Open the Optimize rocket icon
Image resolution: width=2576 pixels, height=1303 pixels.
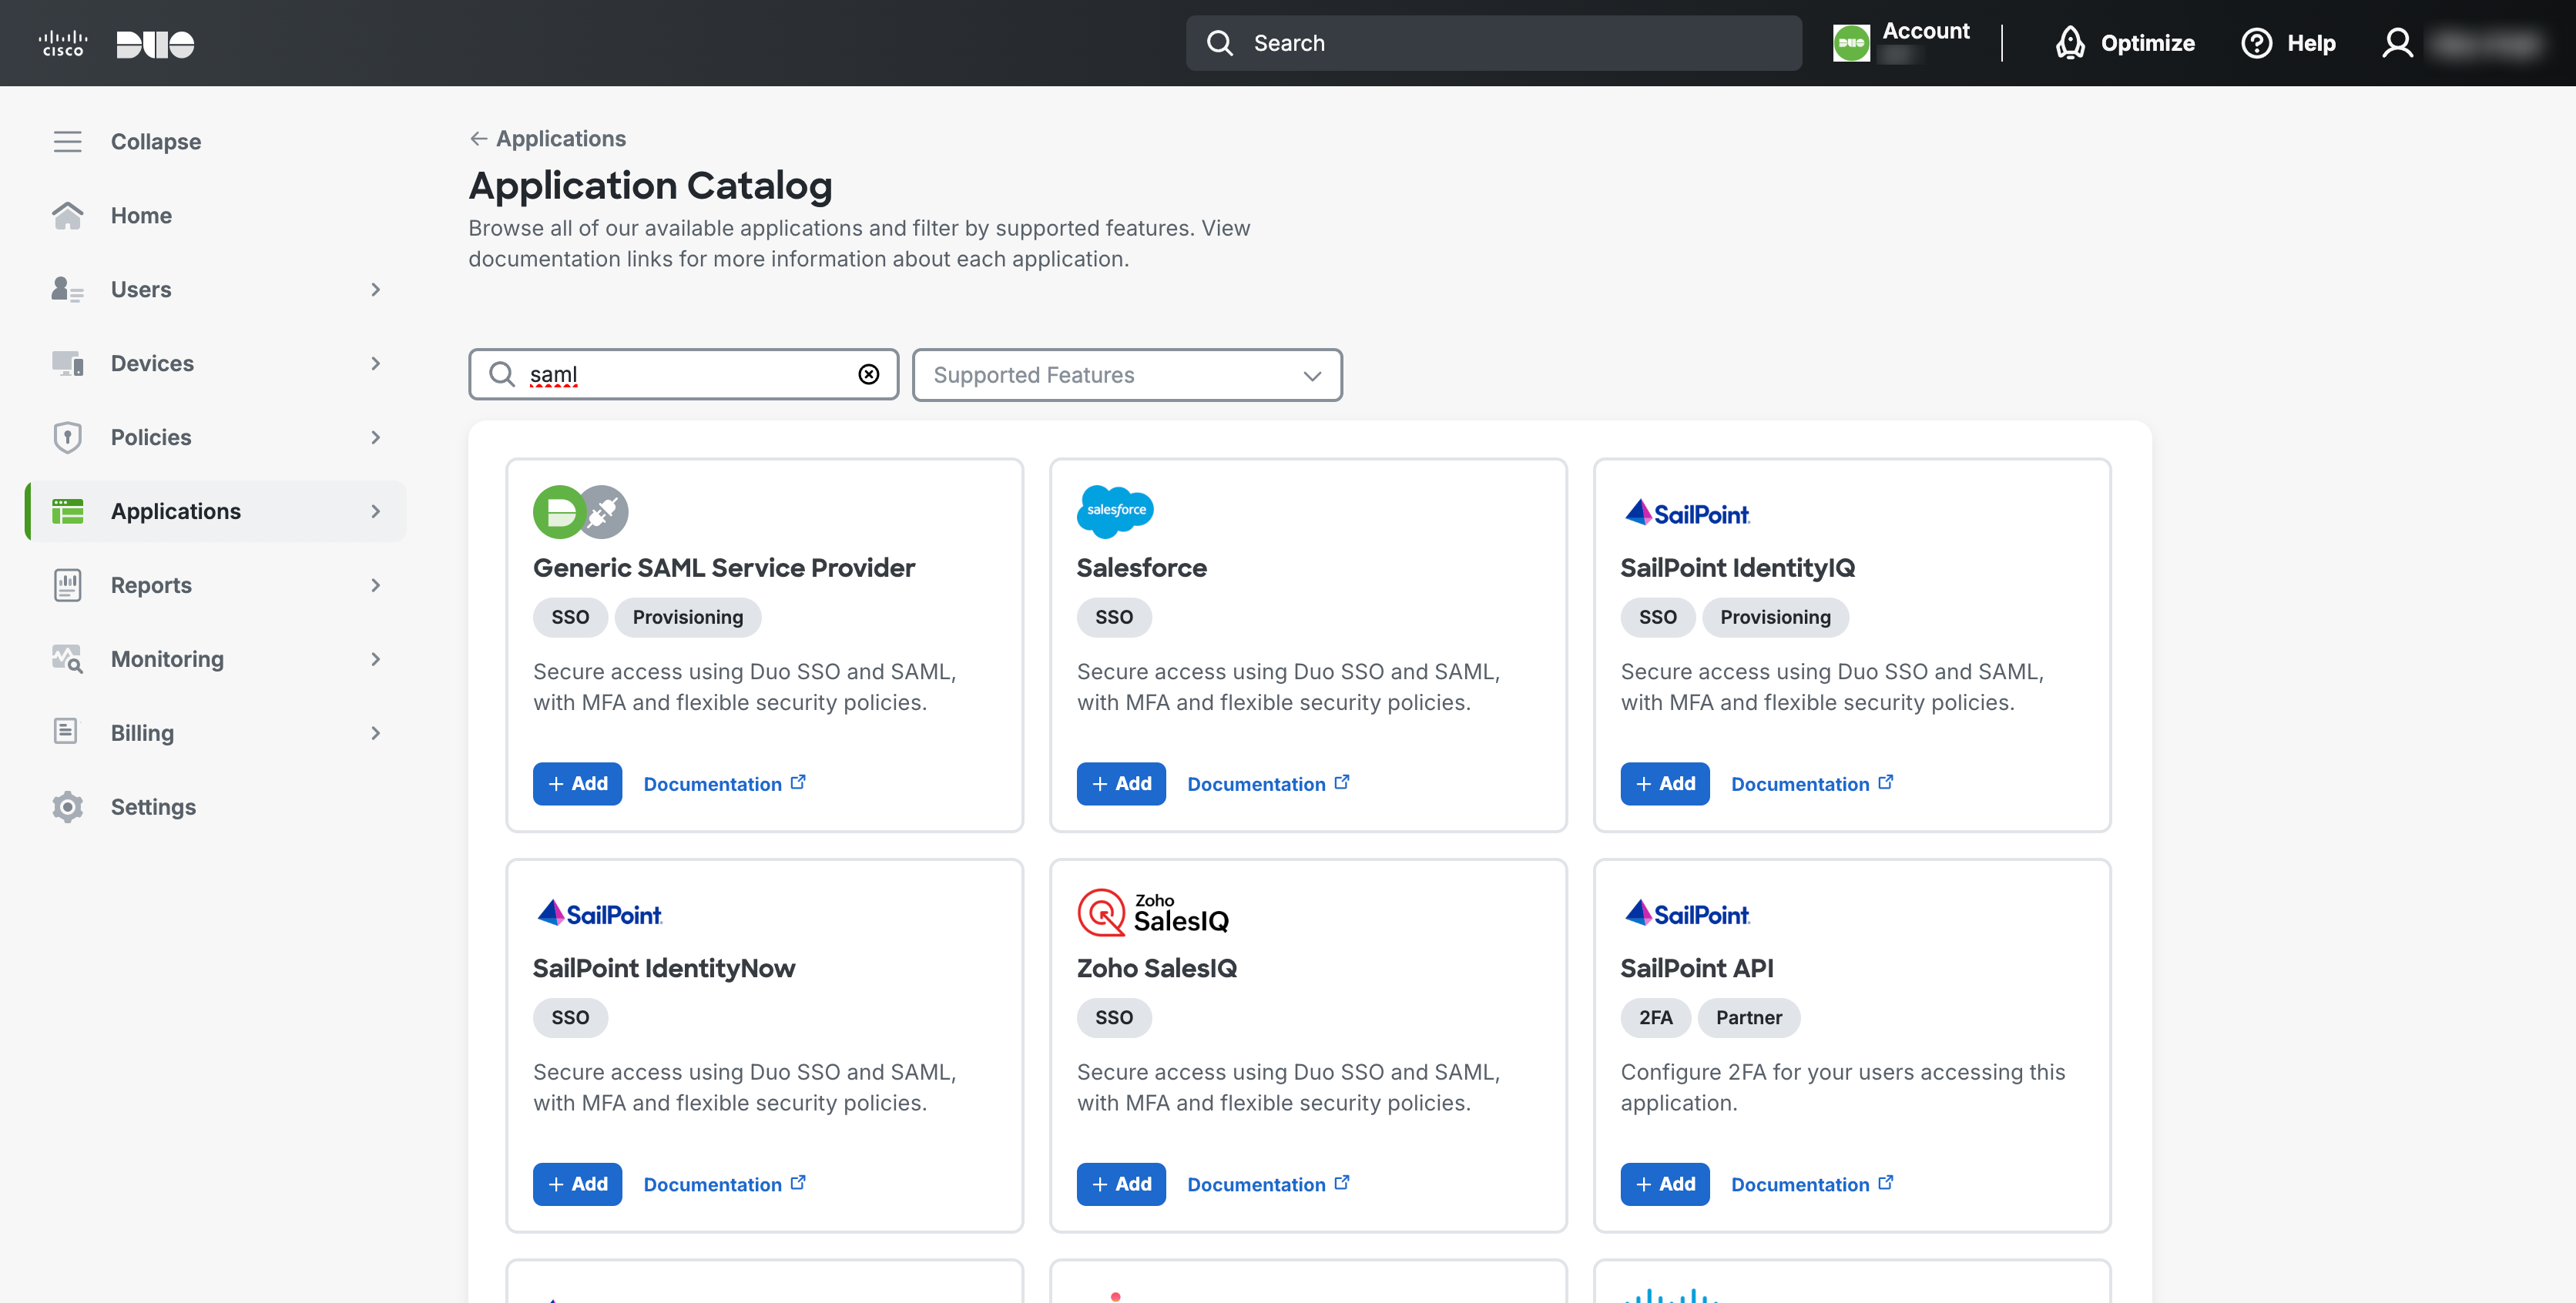tap(2069, 43)
